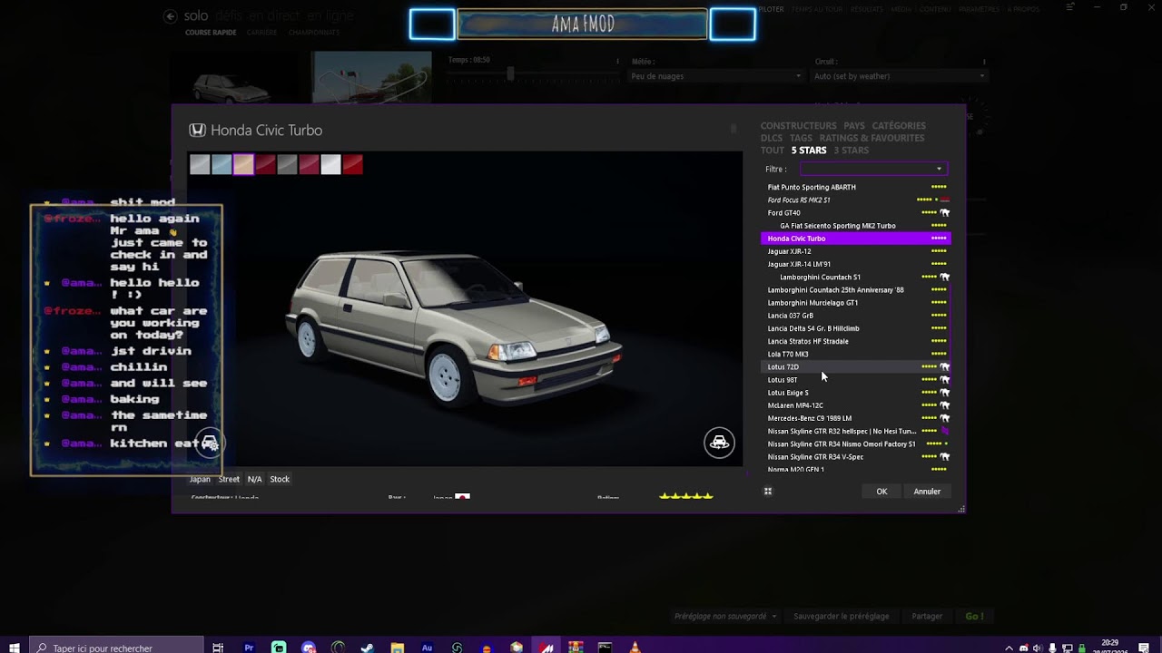Open Adobe Audition from the taskbar
Screen dimensions: 1162x653
(427, 648)
